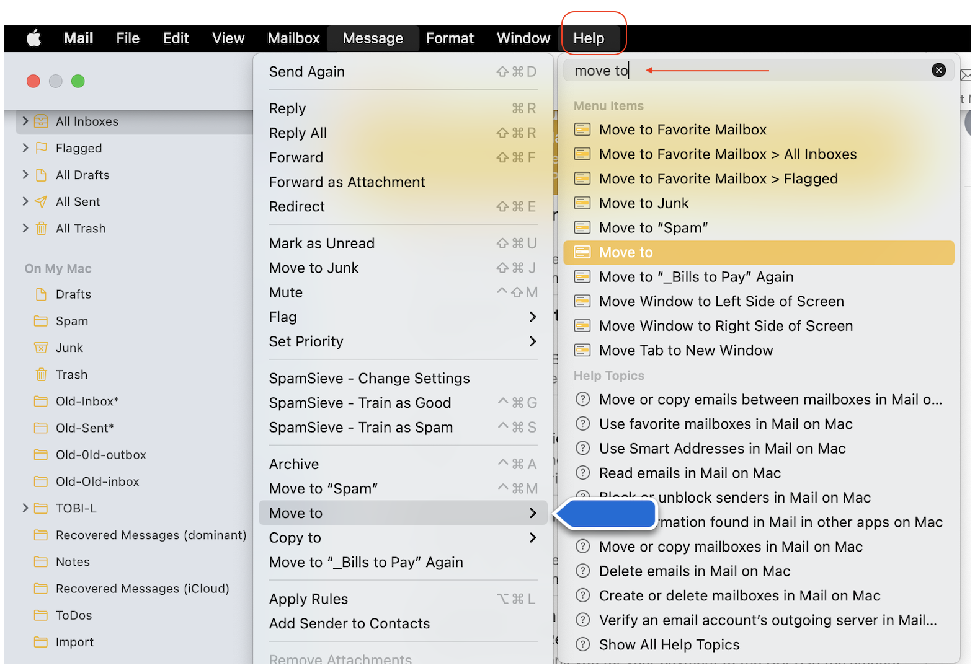Open Move or copy mailboxes help topic
This screenshot has height=668, width=975.
point(759,547)
